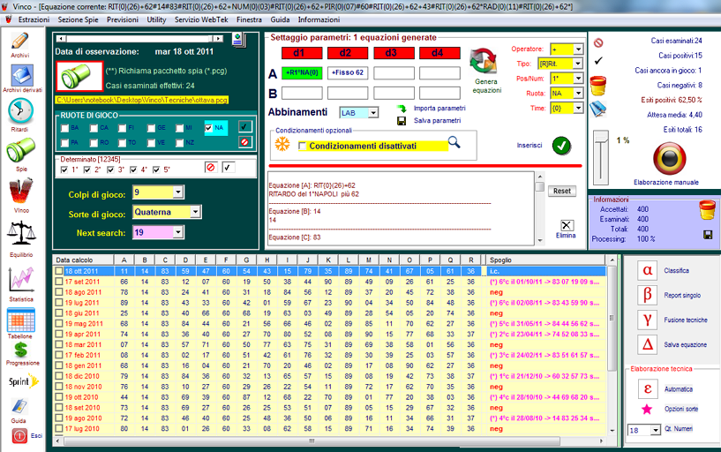Open the Previsioni menu
Viewport: 721px width, 452px height.
click(123, 19)
